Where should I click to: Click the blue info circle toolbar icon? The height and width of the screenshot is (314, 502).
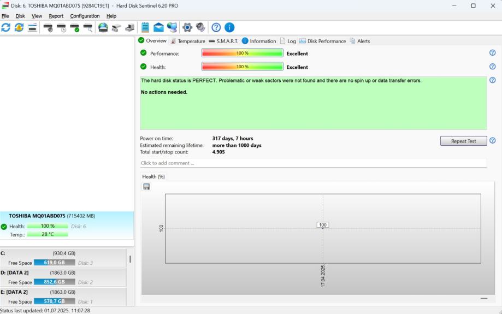click(x=229, y=28)
